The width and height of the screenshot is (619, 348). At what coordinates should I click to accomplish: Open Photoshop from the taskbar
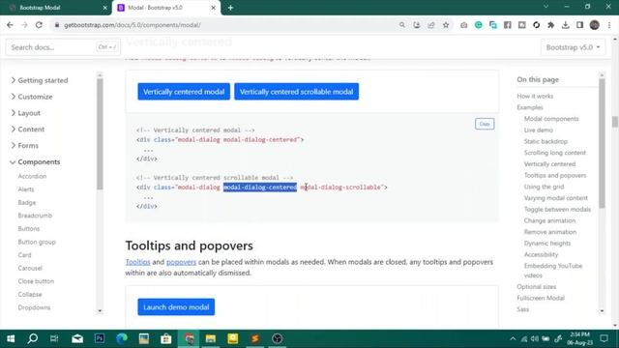coord(100,338)
